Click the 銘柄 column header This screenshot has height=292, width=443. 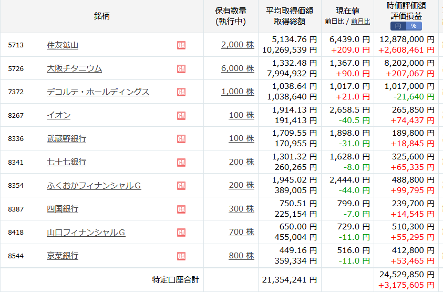click(x=102, y=16)
